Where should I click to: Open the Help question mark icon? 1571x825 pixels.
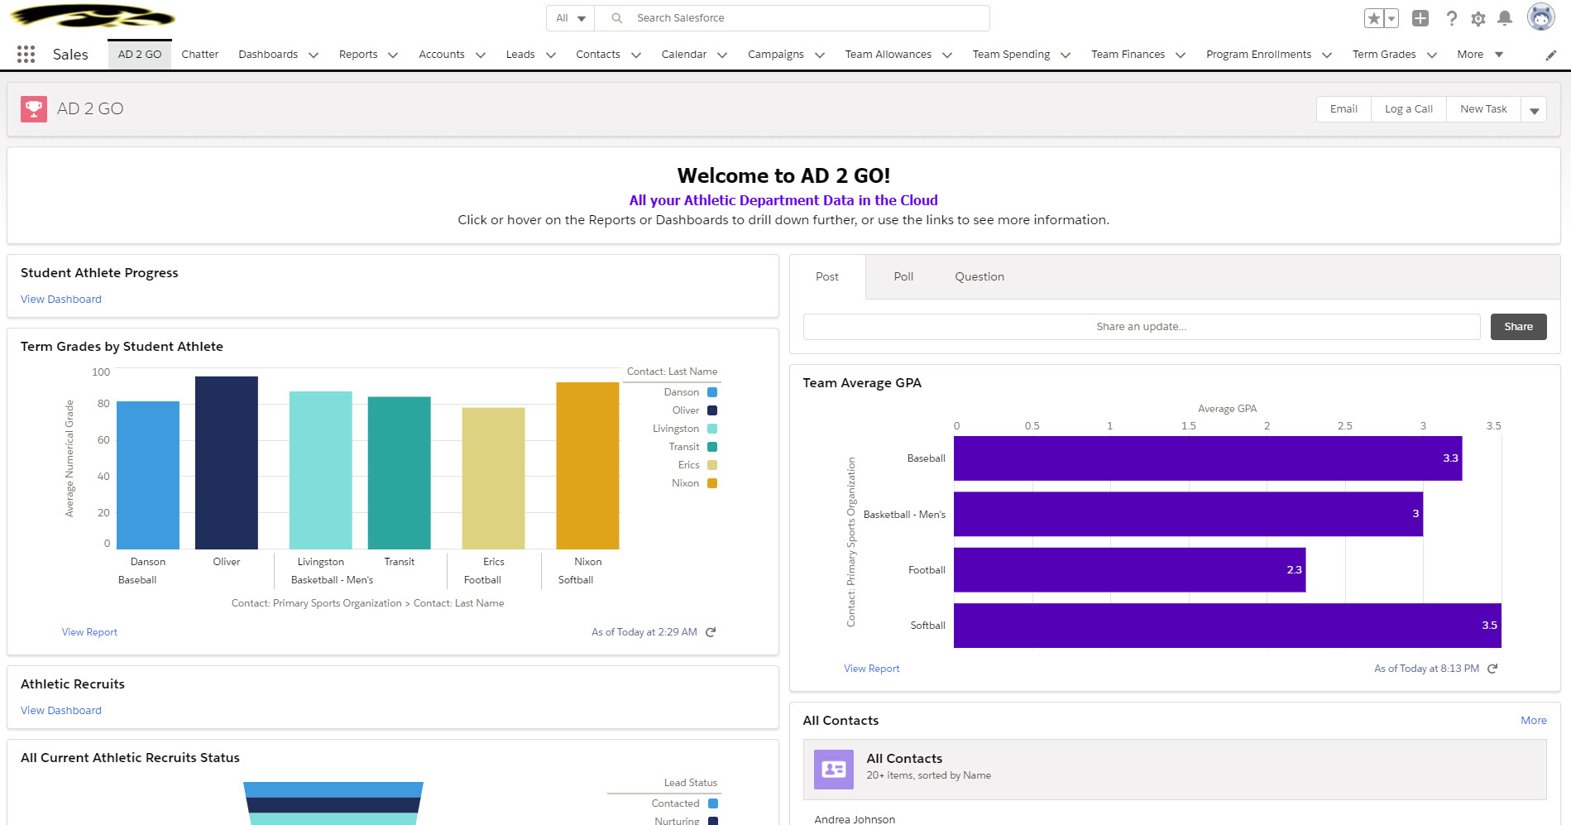tap(1451, 18)
